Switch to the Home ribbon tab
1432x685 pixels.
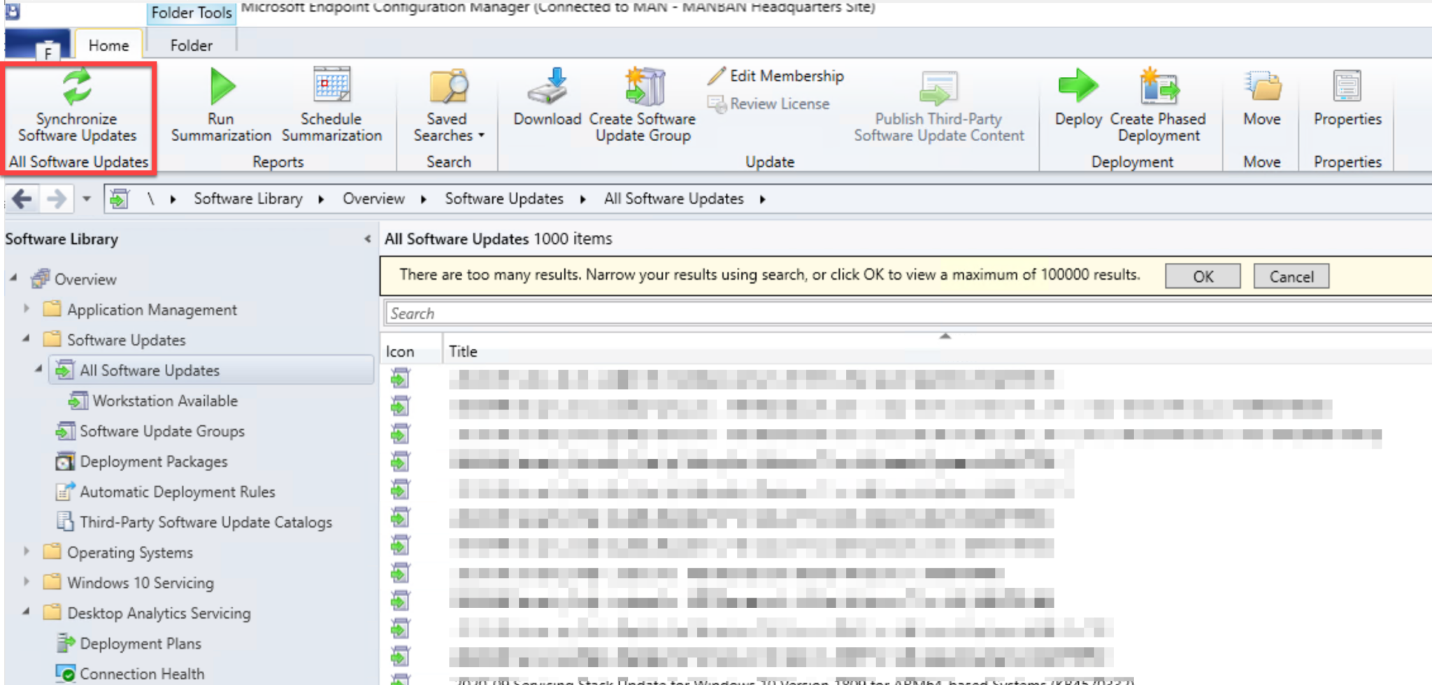pos(108,45)
